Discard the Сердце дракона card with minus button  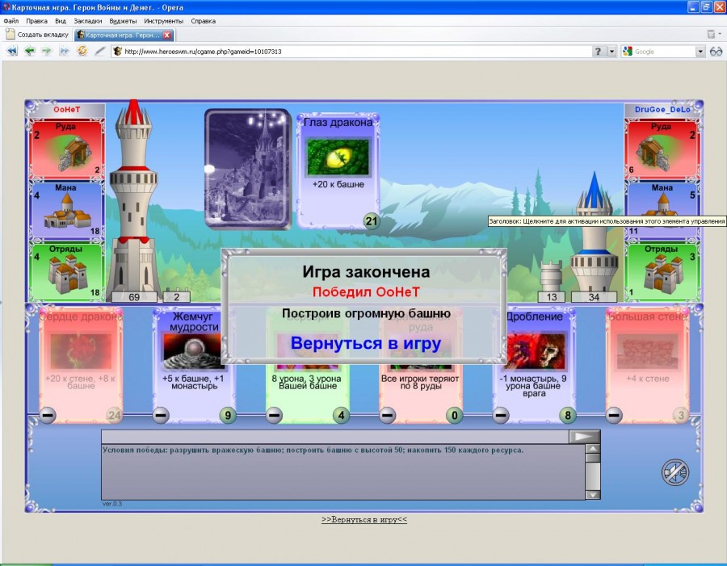pyautogui.click(x=48, y=415)
